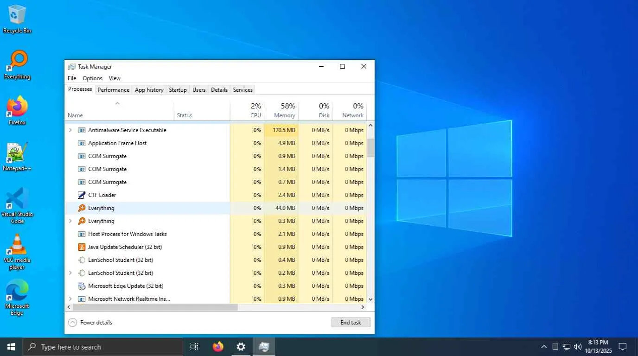Click the 170.5 MB memory cell

click(281, 130)
